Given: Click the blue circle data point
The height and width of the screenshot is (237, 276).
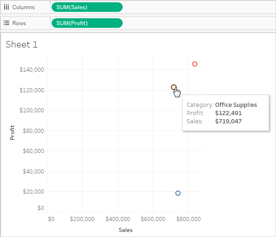Looking at the screenshot, I should (x=178, y=193).
